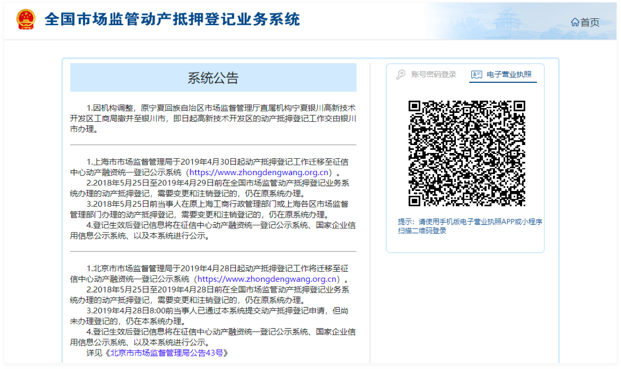
Task: Click the Ningxia Yinchuan restructuring announcement paragraph
Action: pos(213,118)
